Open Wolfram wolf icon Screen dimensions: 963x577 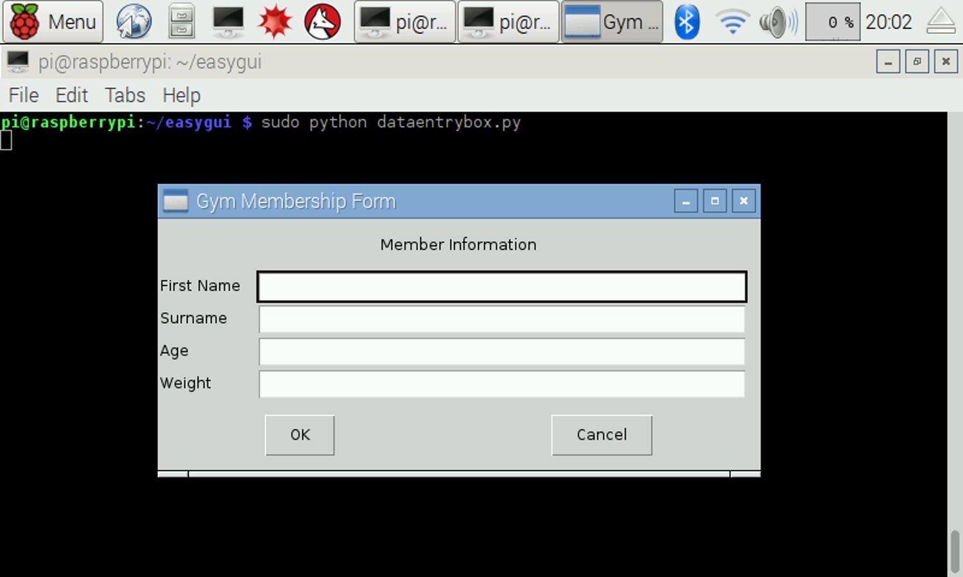(x=322, y=21)
